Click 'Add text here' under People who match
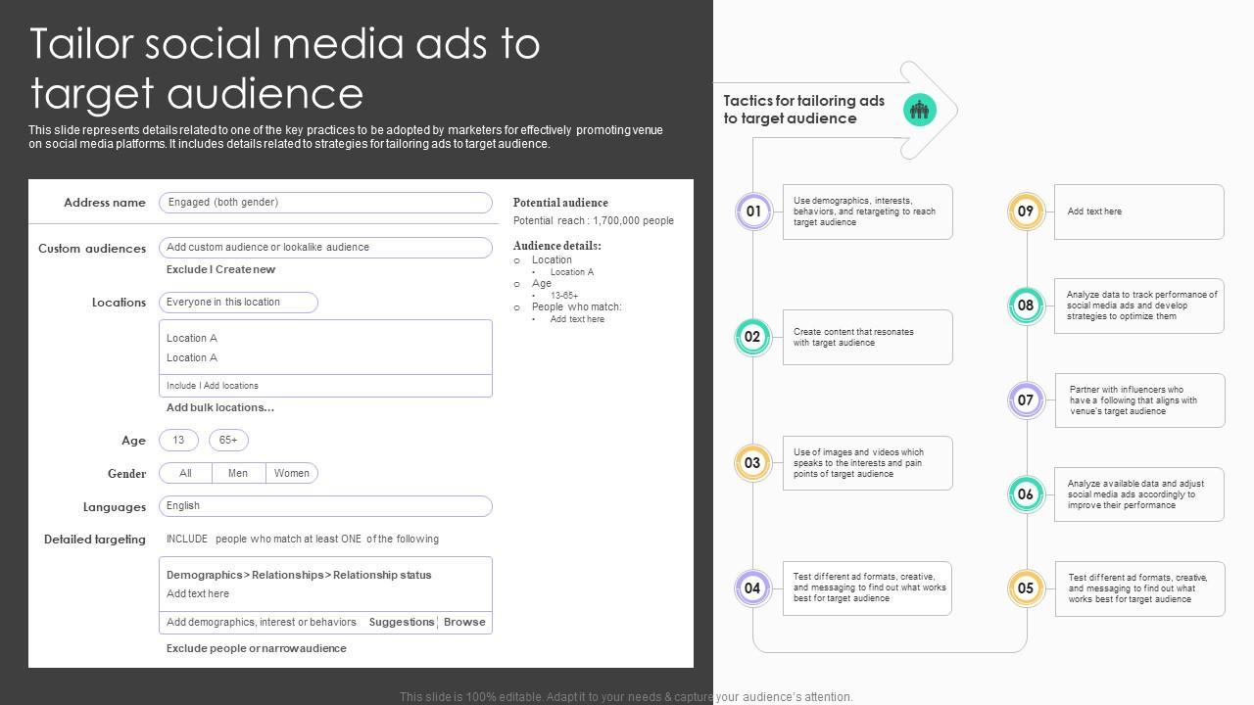The height and width of the screenshot is (705, 1254). (x=577, y=319)
